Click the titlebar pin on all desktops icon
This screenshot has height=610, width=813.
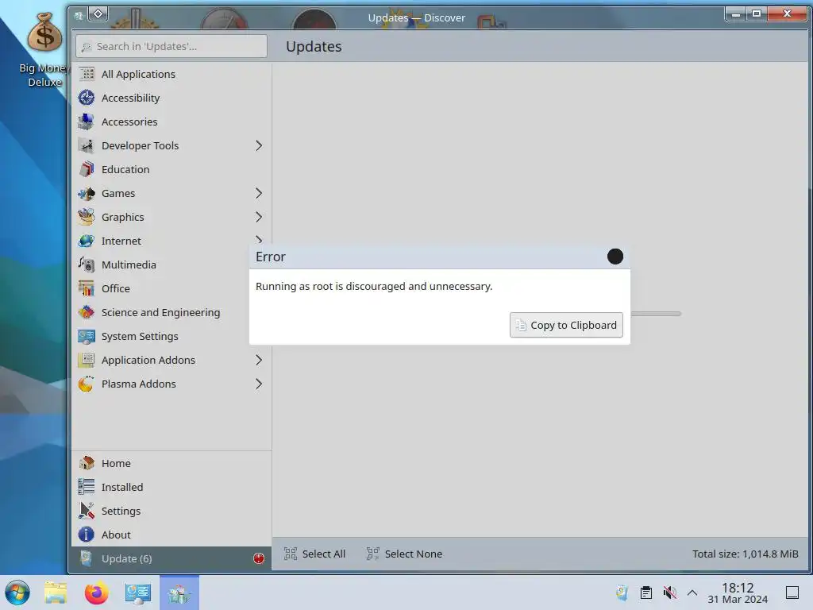pyautogui.click(x=98, y=14)
